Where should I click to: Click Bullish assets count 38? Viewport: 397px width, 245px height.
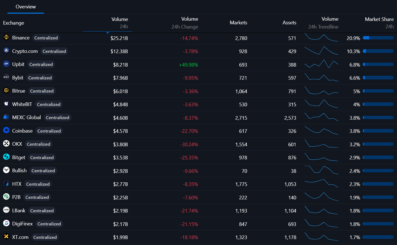point(293,171)
